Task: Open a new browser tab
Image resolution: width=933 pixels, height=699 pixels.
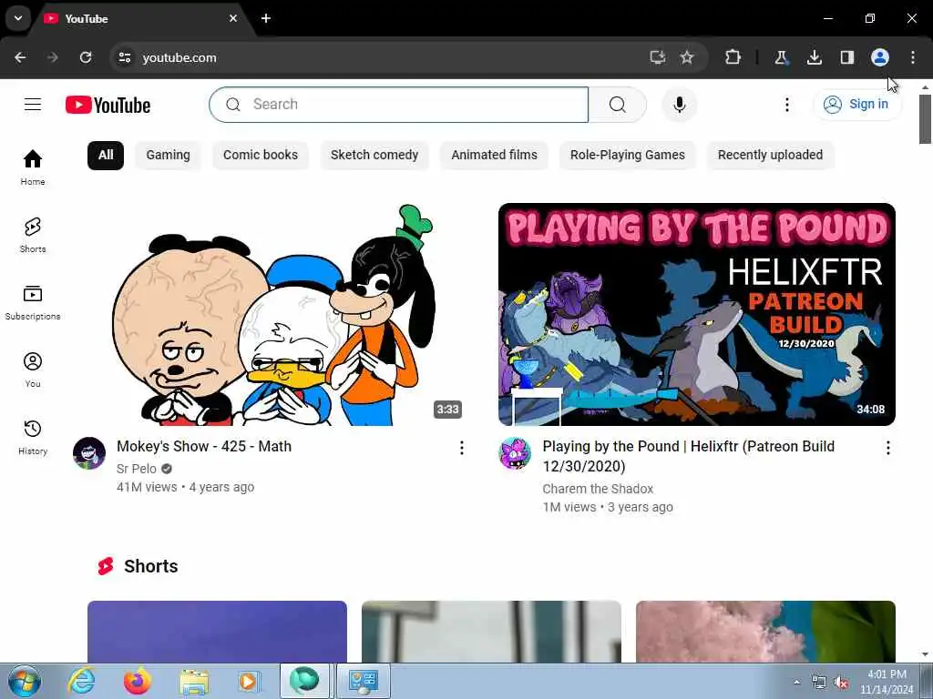Action: tap(266, 18)
